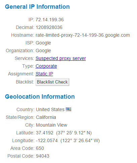Screen dimensions: 137x163
Task: Click the Organization value Google
Action: [43, 51]
